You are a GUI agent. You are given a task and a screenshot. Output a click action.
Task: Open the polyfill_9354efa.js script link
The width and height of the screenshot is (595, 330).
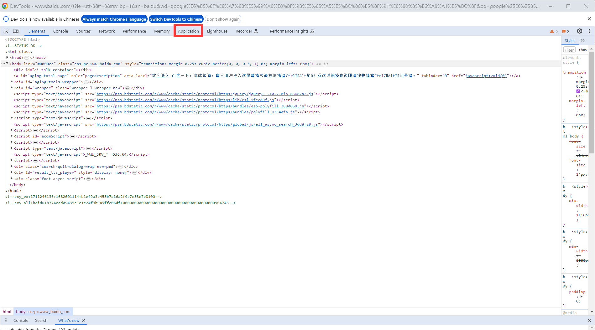[x=196, y=112]
